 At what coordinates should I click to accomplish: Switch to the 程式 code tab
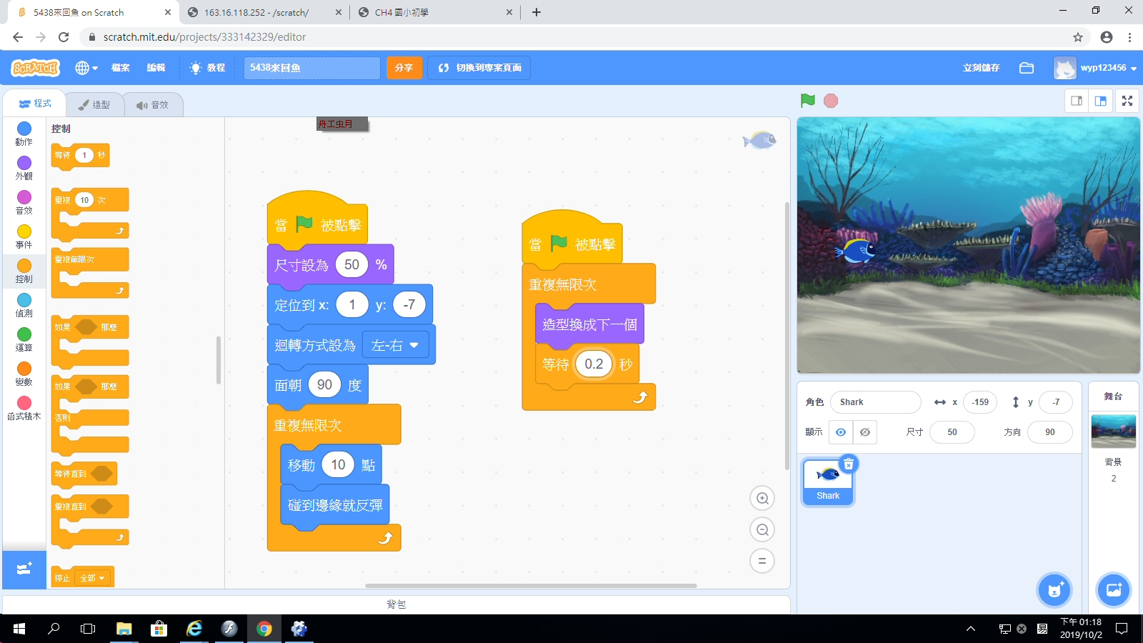coord(35,104)
